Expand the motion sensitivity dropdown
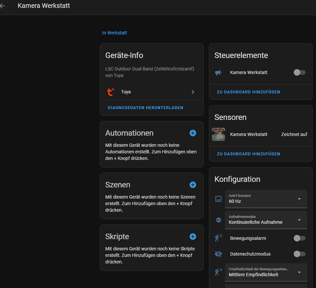This screenshot has height=288, width=316. click(266, 272)
